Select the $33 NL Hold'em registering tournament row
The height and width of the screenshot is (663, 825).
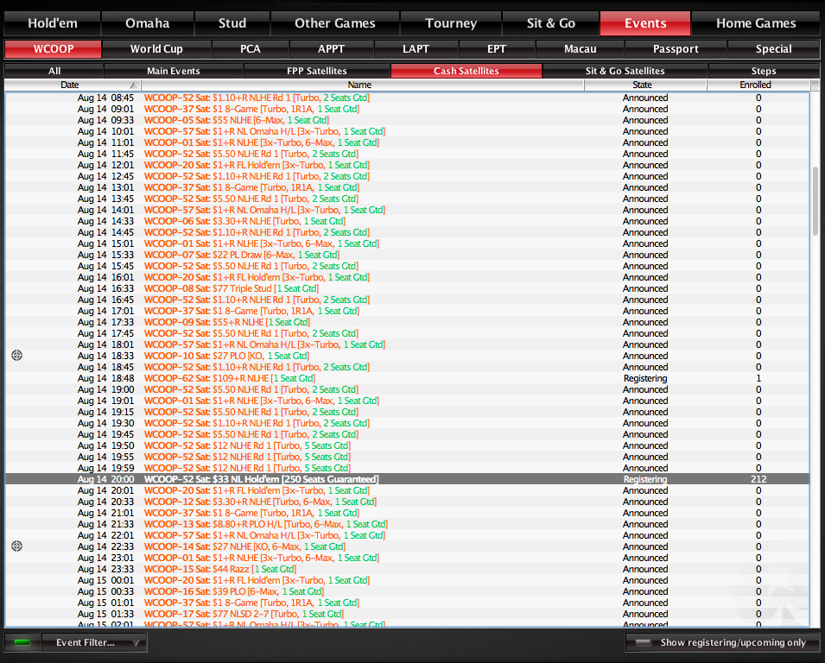[x=346, y=479]
